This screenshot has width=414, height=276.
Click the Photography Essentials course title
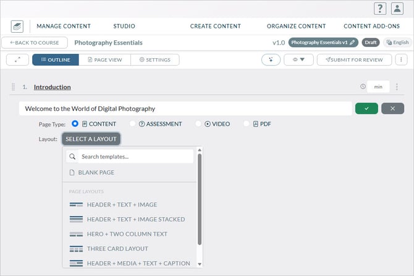[108, 43]
